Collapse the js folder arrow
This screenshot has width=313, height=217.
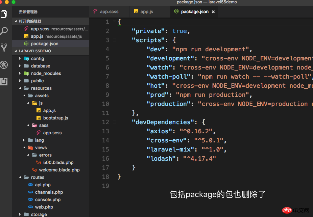point(28,103)
